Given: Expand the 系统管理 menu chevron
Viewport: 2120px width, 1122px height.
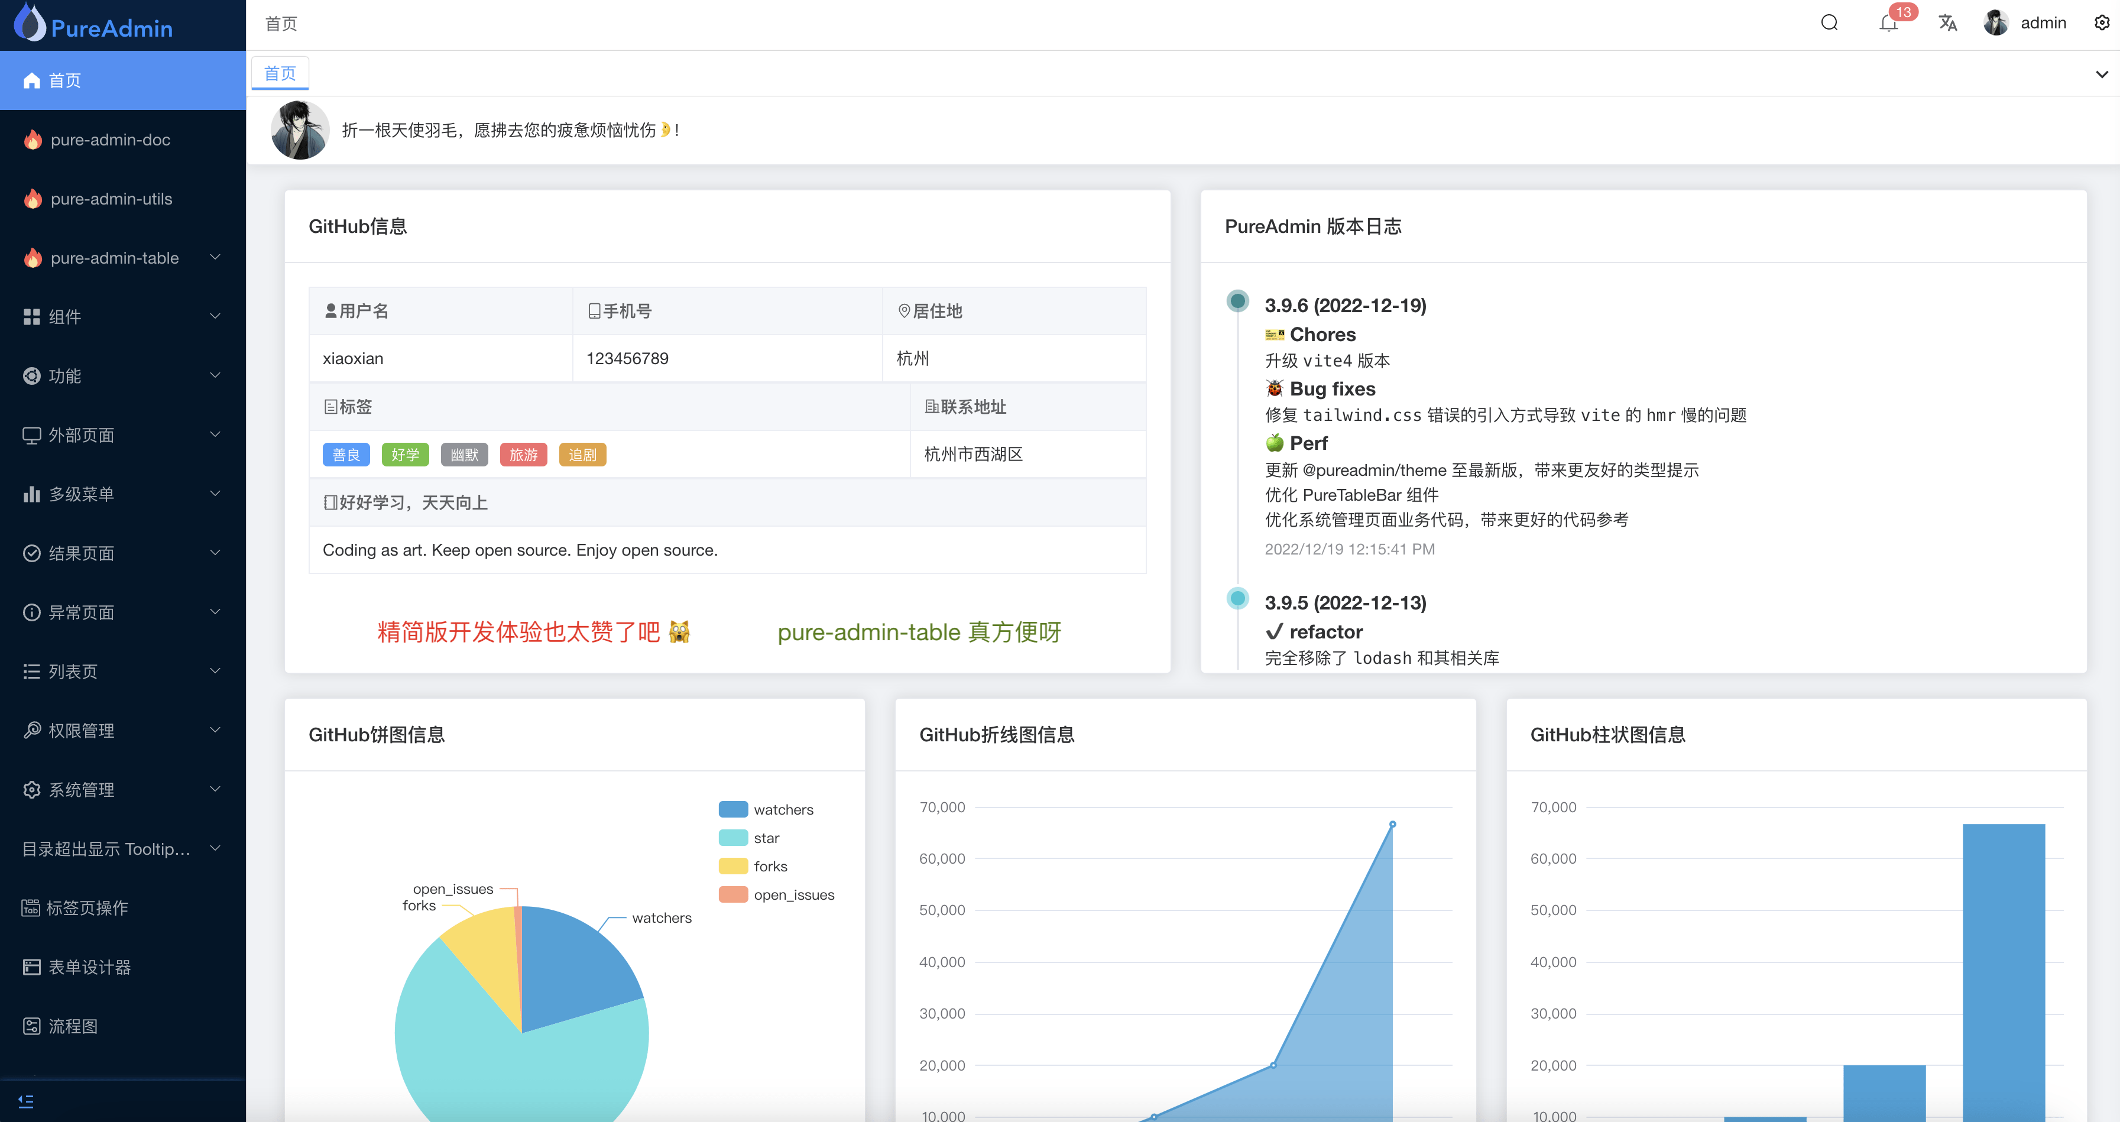Looking at the screenshot, I should click(216, 789).
